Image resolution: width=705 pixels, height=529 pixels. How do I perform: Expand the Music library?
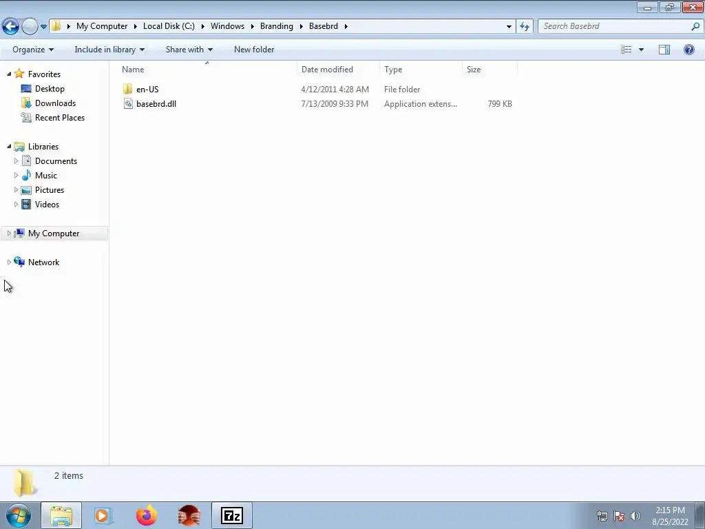pyautogui.click(x=17, y=175)
